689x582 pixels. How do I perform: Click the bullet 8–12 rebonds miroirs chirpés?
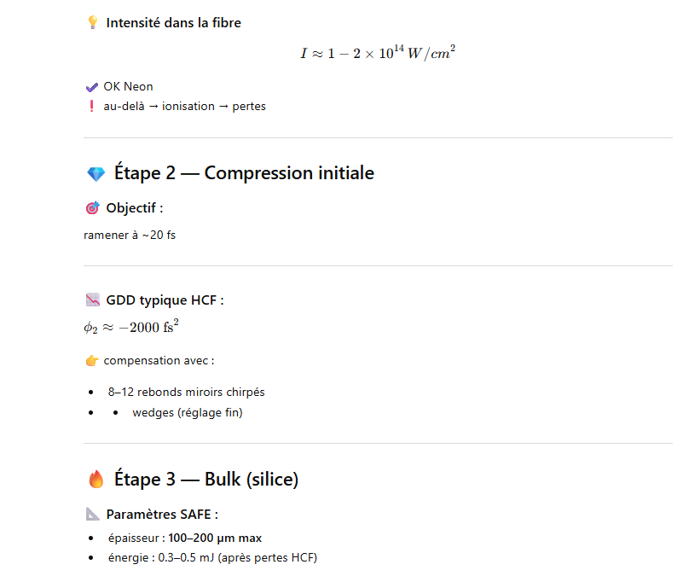coord(186,393)
